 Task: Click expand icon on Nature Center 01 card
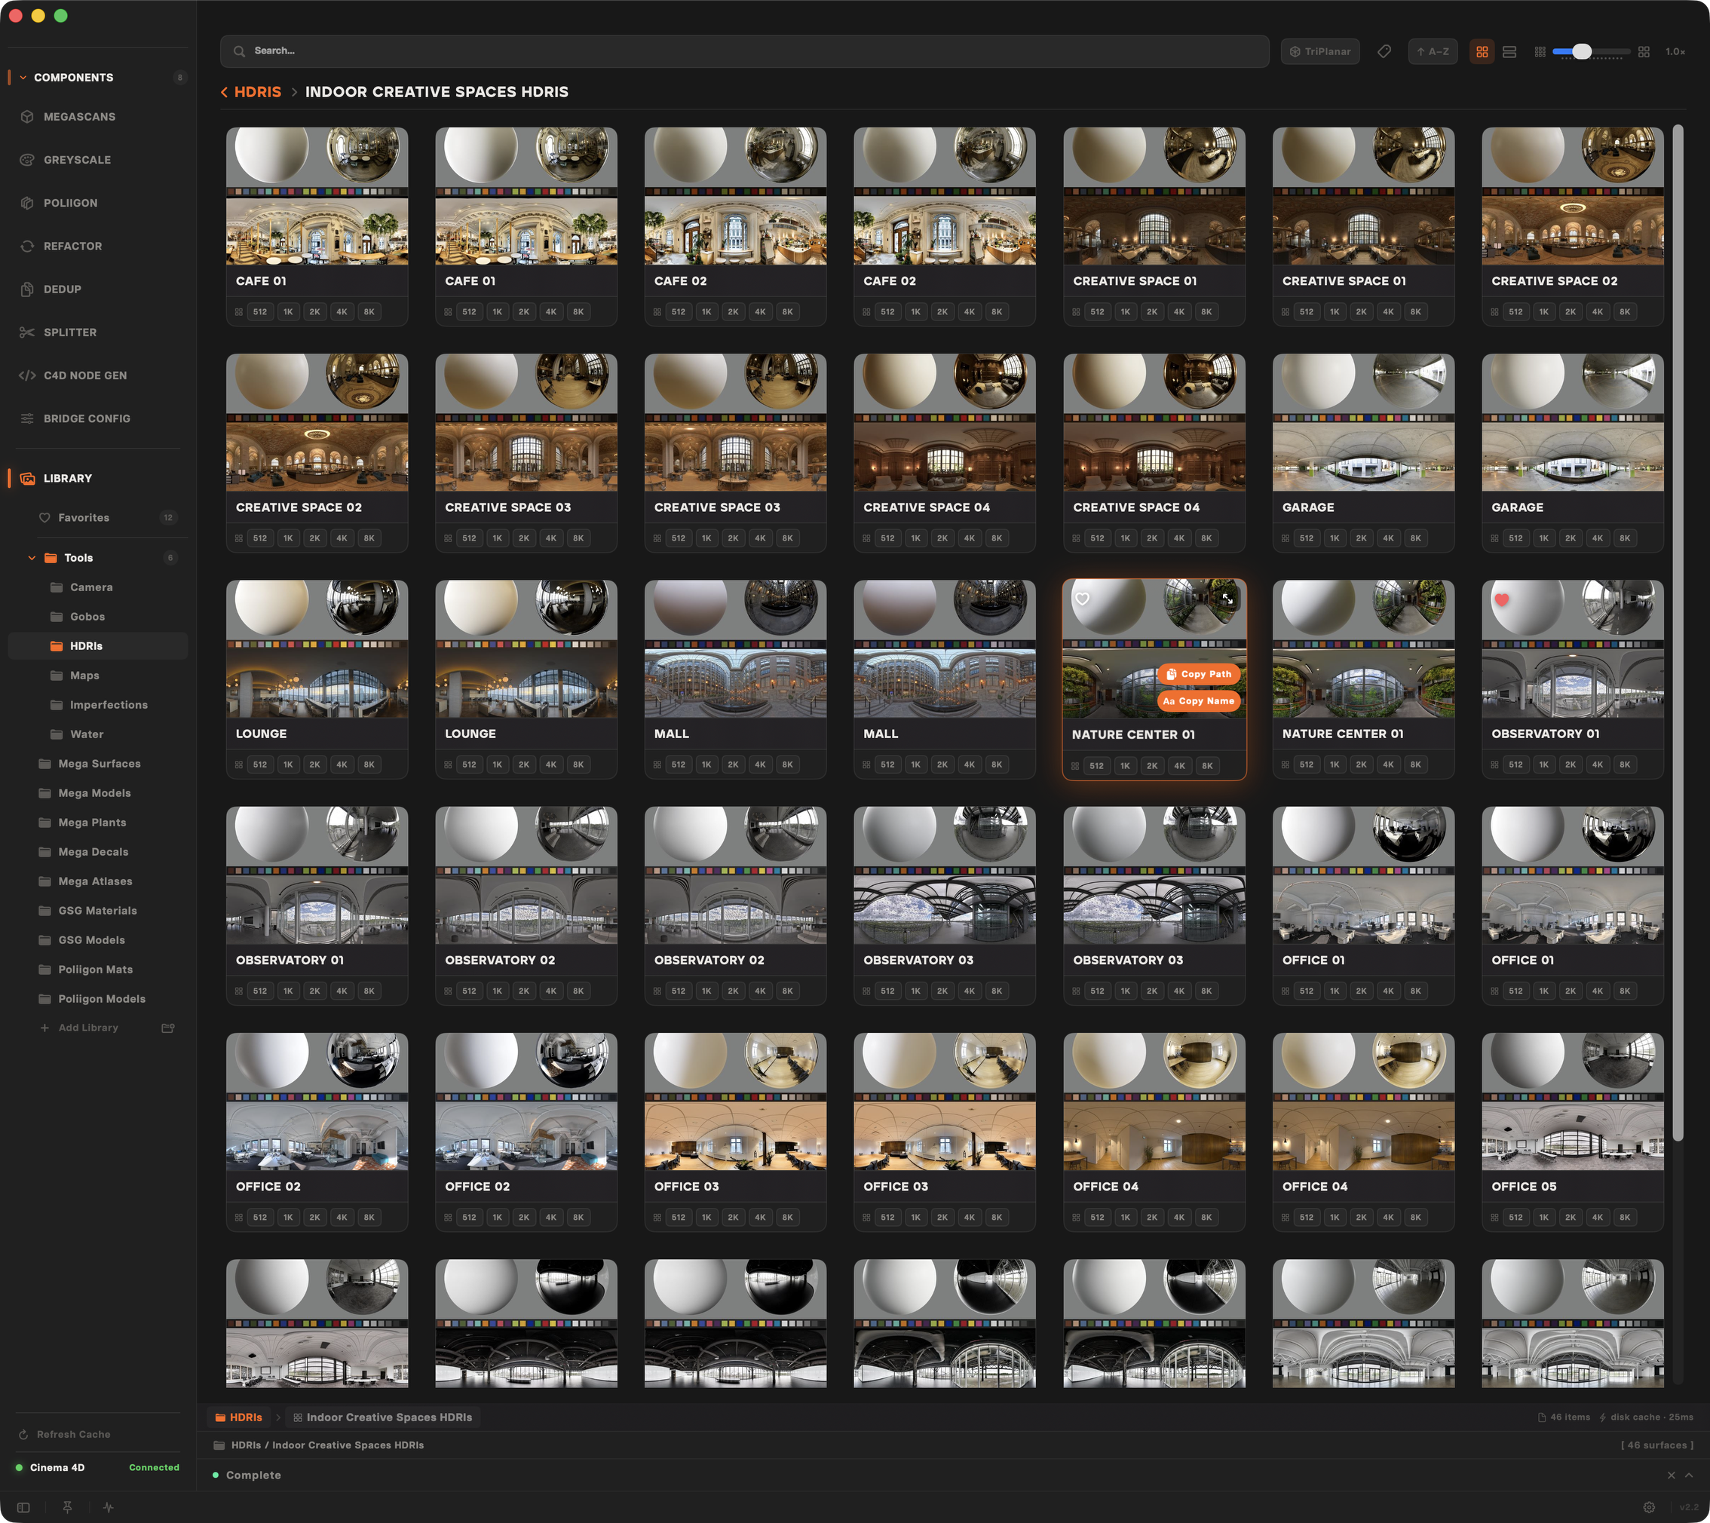click(x=1227, y=599)
